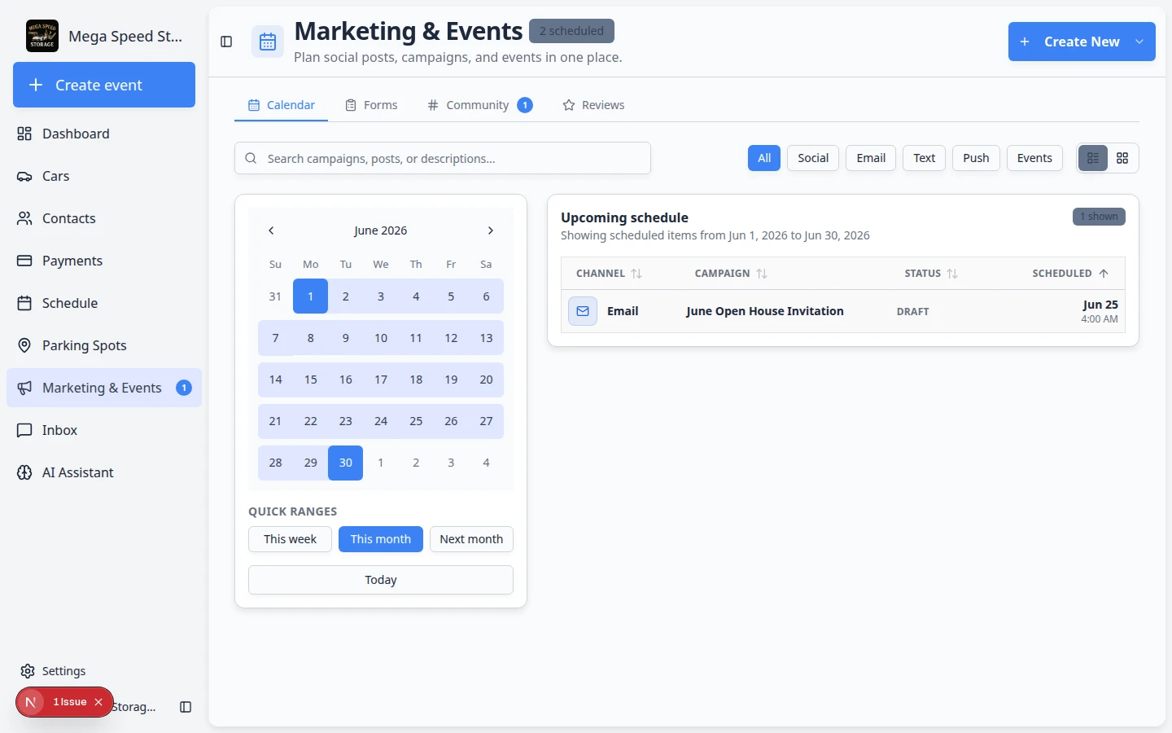Pick June 25 on the calendar

(x=416, y=421)
